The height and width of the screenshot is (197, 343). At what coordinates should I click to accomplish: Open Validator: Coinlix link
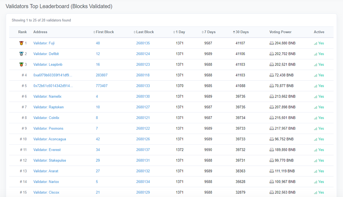click(x=46, y=118)
